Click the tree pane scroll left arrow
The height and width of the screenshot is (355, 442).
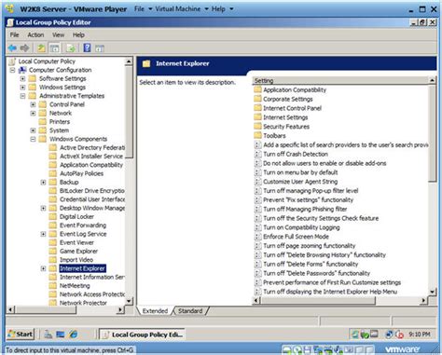click(10, 309)
